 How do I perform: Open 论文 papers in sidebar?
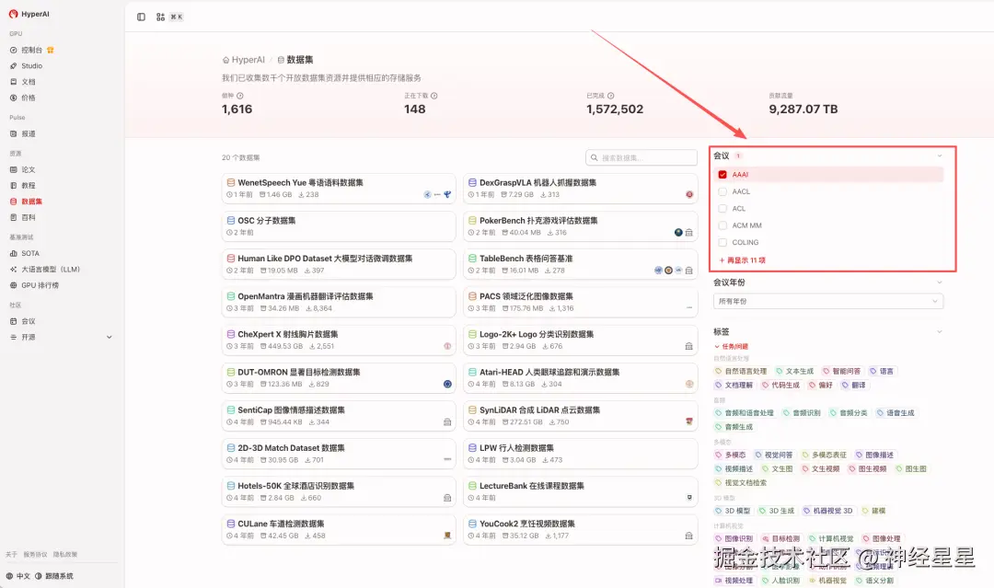tap(23, 170)
